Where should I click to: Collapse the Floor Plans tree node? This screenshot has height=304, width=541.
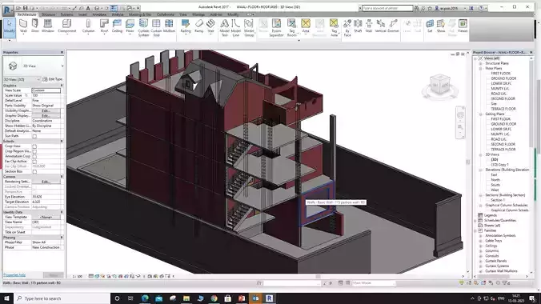coord(481,69)
